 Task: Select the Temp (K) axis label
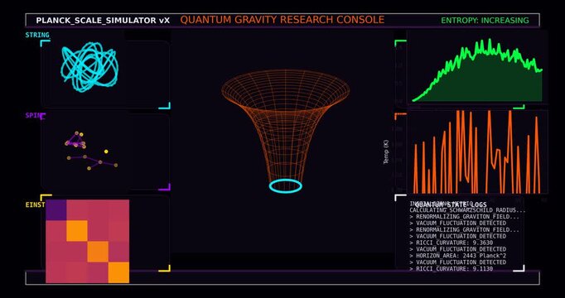pos(386,152)
